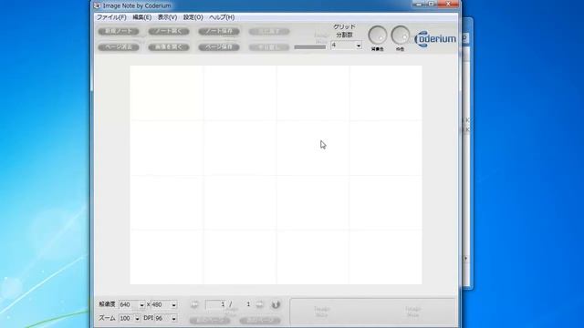Image resolution: width=584 pixels, height=328 pixels.
Task: Open the 表示(V) menu
Action: pyautogui.click(x=167, y=17)
